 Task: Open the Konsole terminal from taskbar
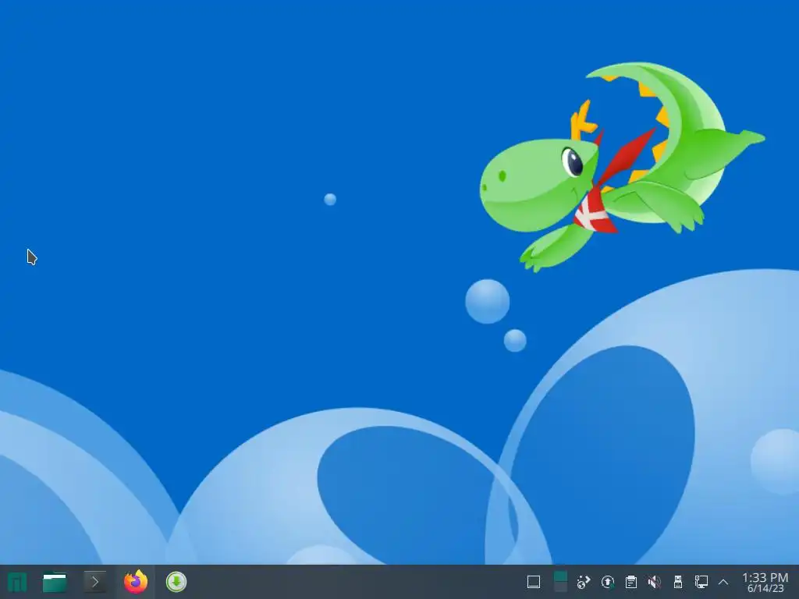coord(94,582)
